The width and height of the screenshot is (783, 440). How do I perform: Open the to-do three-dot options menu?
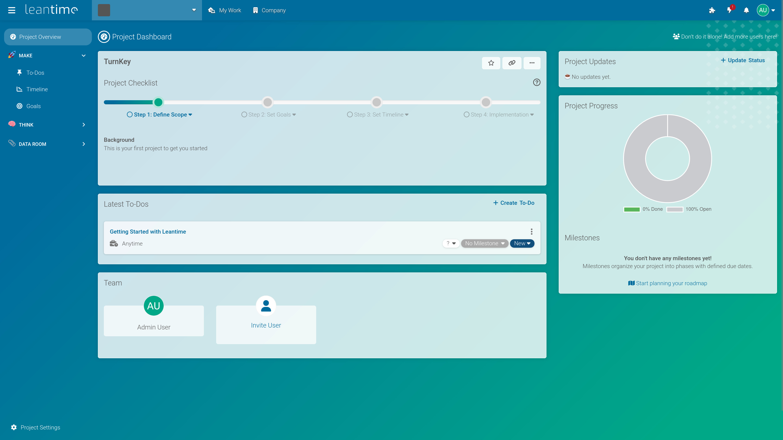[531, 232]
